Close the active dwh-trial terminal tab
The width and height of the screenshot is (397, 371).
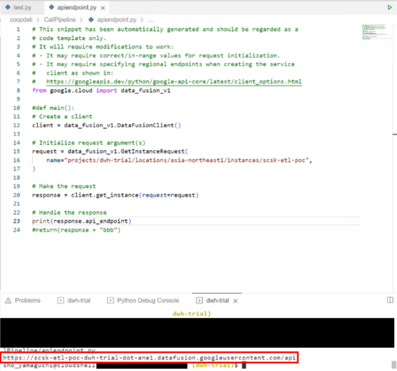(x=235, y=301)
